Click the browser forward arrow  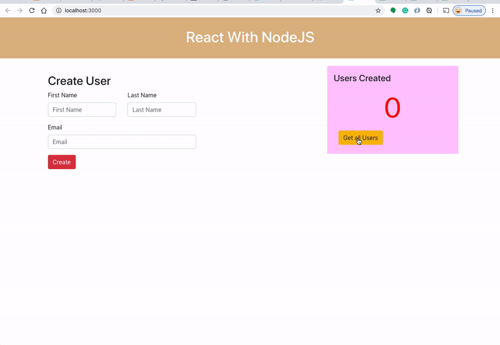20,11
